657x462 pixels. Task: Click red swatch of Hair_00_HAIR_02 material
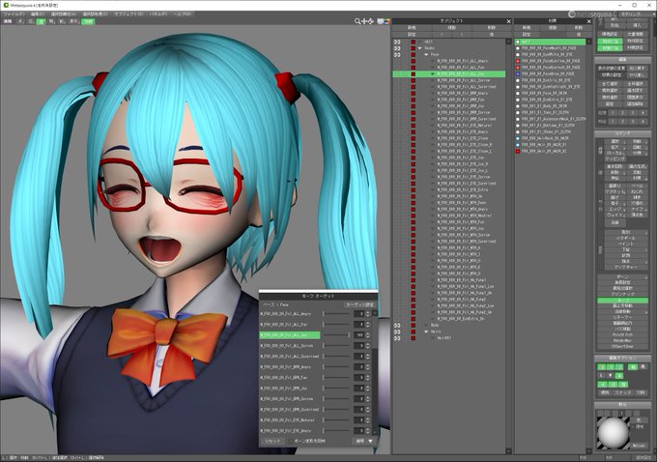coord(518,151)
